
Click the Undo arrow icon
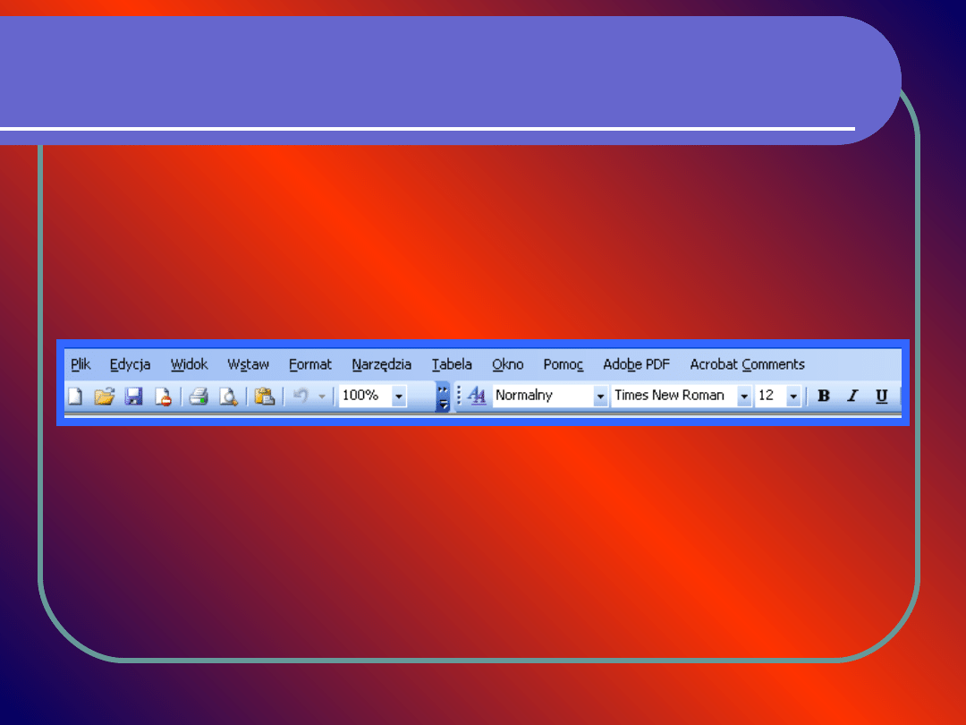point(301,396)
